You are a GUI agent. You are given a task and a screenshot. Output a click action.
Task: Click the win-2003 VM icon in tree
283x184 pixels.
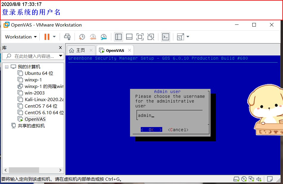(20, 93)
